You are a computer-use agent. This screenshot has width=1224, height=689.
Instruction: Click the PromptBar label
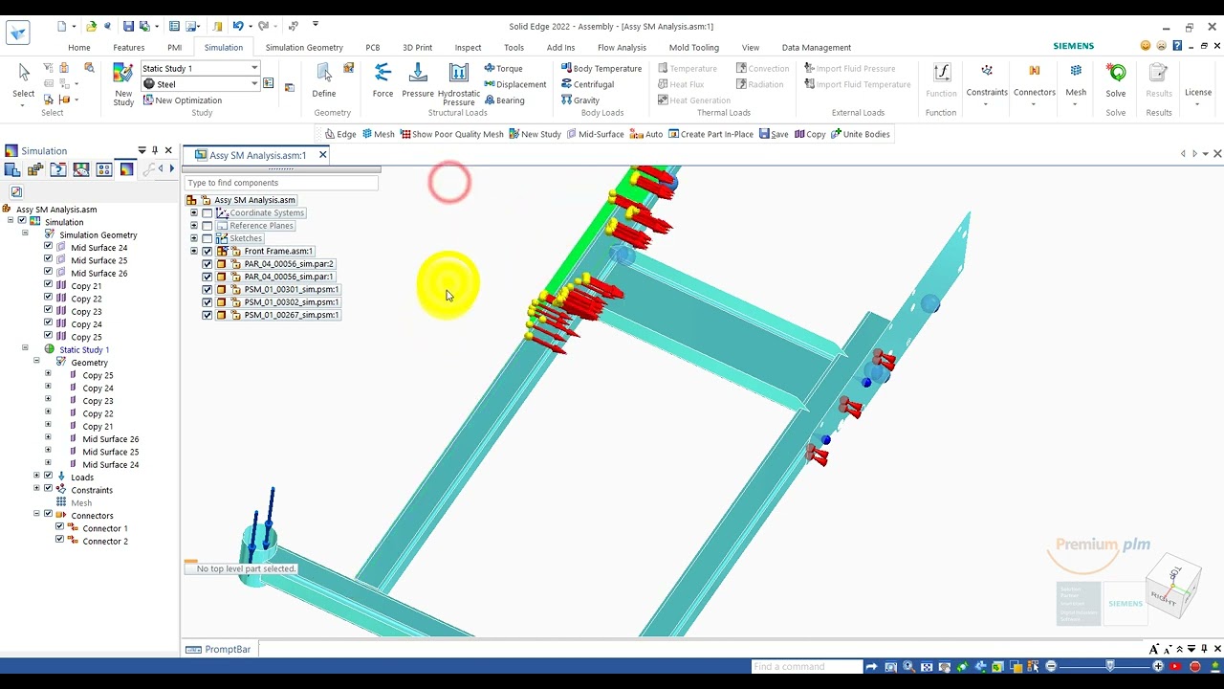pos(228,649)
